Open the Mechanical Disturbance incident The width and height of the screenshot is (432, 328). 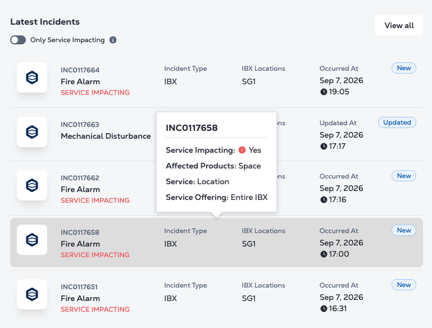click(x=106, y=136)
